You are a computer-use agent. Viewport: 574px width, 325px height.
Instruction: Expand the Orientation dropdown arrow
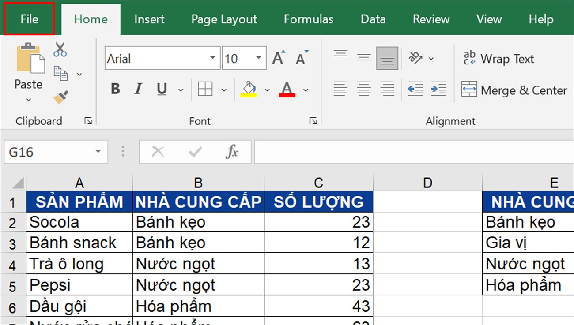(431, 58)
